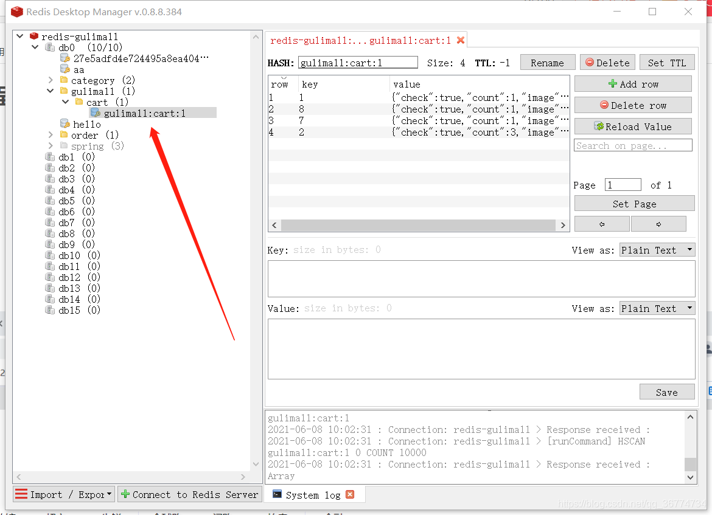Collapse the gulimall namespace
The image size is (712, 515).
coord(51,91)
